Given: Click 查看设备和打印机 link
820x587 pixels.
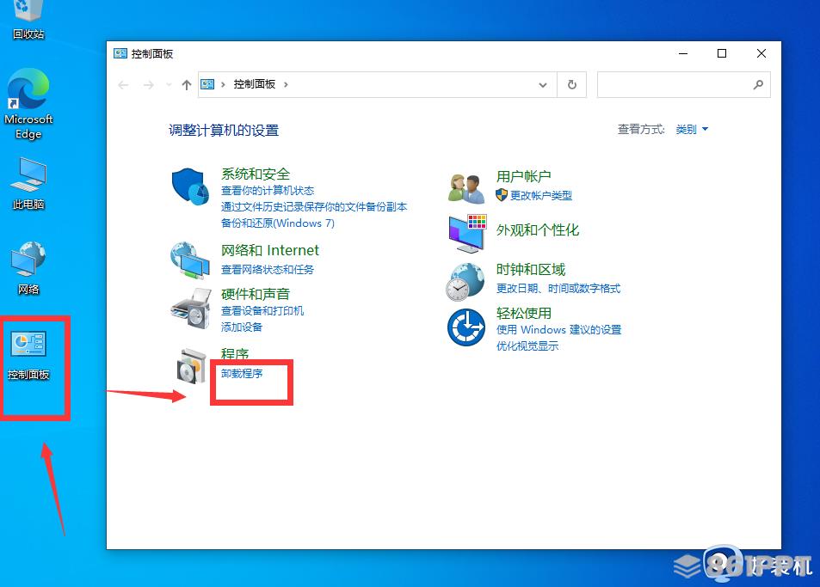Looking at the screenshot, I should [x=262, y=311].
